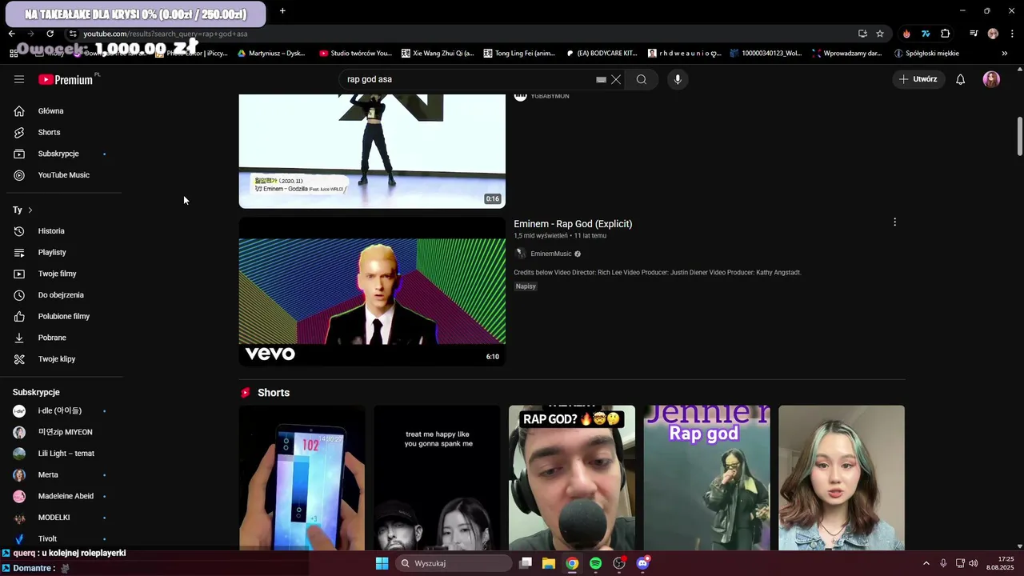
Task: Open Do obejrzenia watch later list
Action: click(x=62, y=295)
